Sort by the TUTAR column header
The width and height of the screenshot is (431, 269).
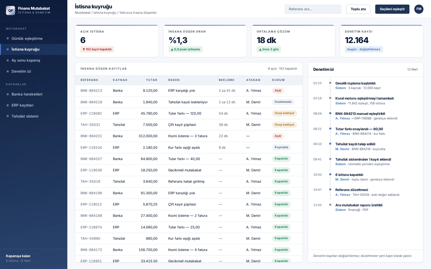(152, 80)
